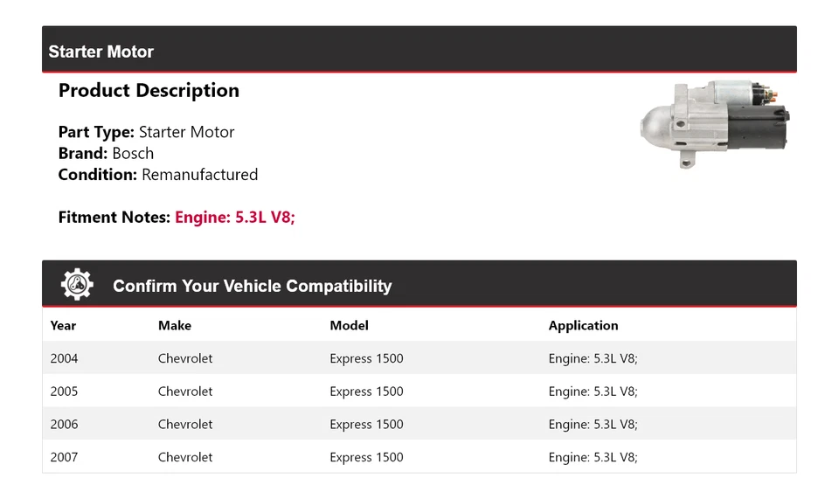The height and width of the screenshot is (499, 839).
Task: Select the 2007 year row cell
Action: coord(64,457)
